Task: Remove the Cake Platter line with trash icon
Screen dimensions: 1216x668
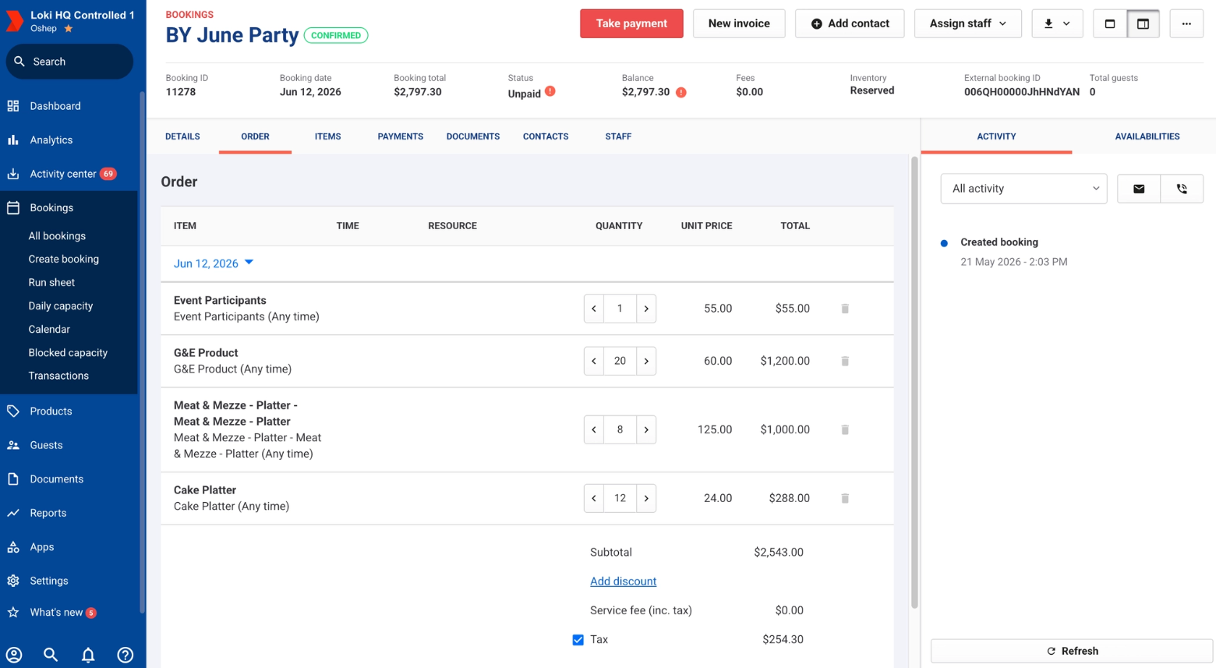Action: [x=845, y=498]
